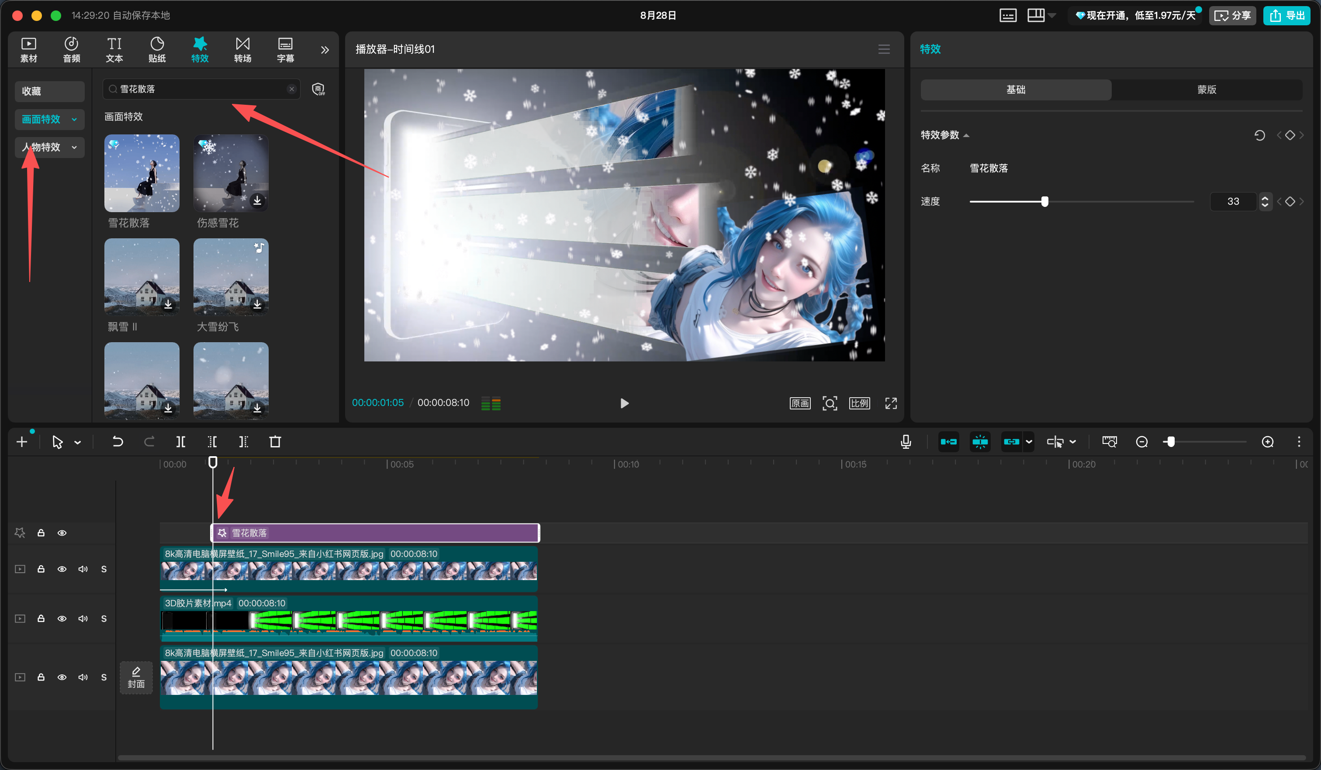
Task: Enter fullscreen preview
Action: 891,403
